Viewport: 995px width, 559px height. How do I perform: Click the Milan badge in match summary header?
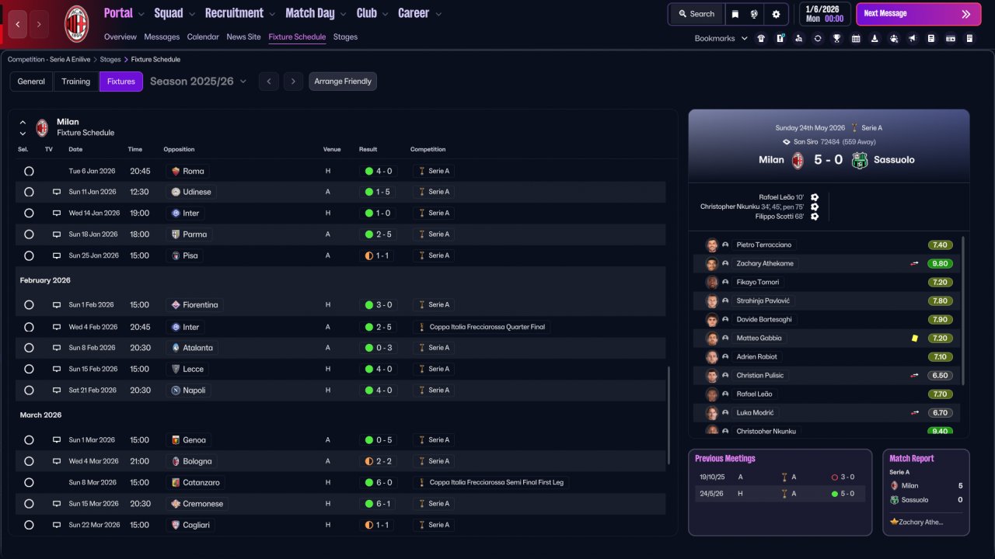tap(798, 160)
